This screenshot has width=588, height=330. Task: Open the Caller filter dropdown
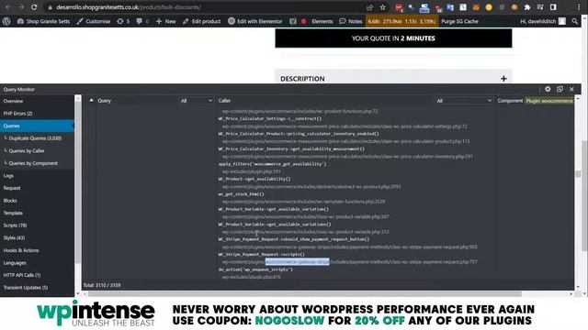click(x=463, y=101)
